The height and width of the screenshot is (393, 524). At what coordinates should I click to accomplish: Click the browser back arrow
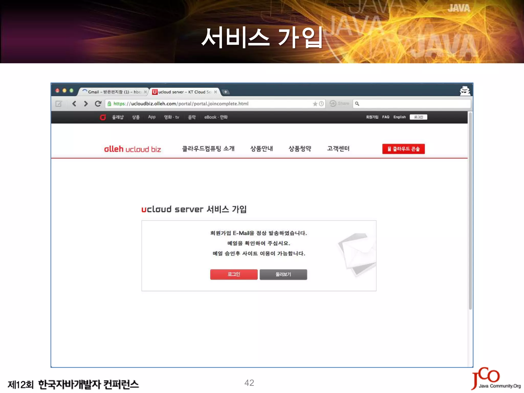[74, 104]
